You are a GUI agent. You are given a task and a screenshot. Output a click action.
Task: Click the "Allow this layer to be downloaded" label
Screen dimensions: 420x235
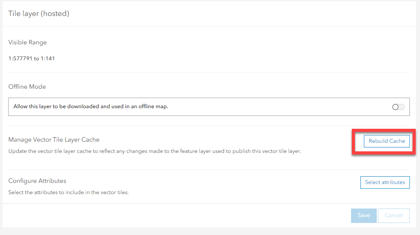click(x=90, y=106)
